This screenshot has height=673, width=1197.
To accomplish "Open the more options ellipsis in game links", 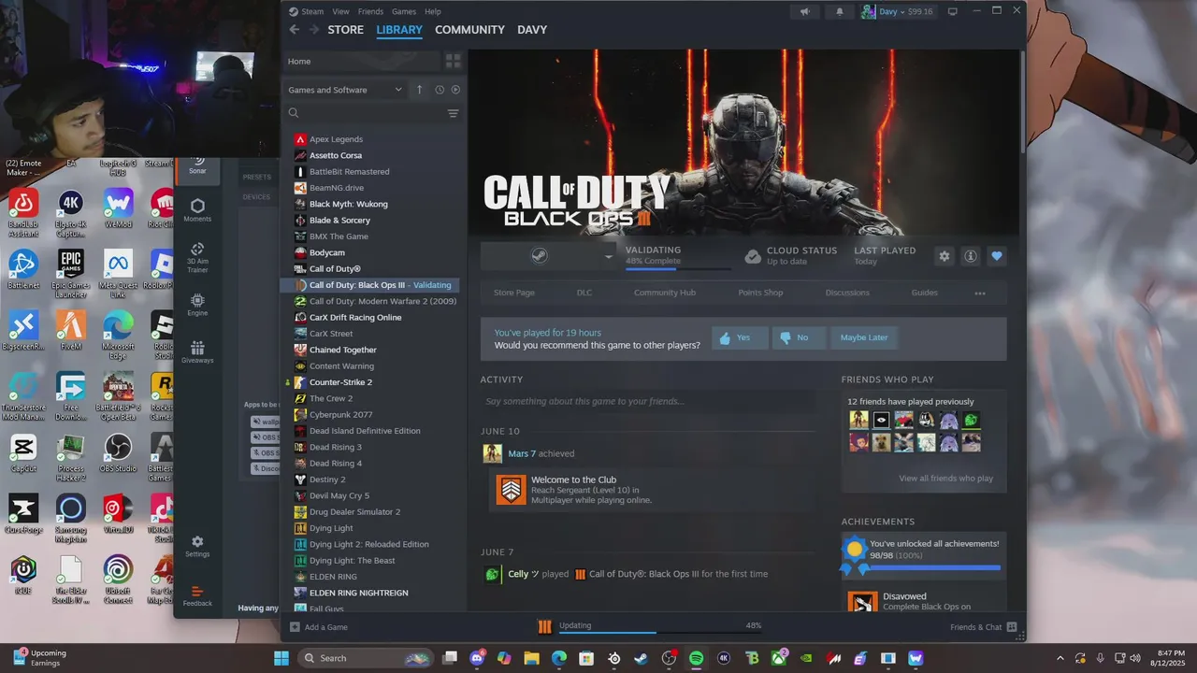I will [980, 293].
